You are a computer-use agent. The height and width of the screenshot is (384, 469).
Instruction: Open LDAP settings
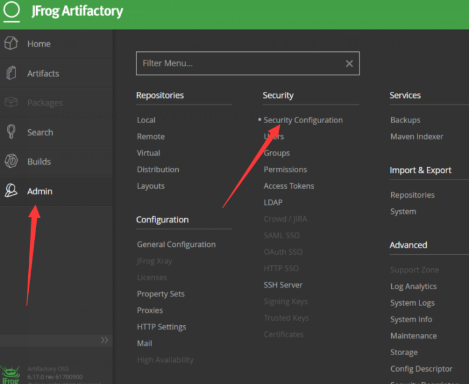tap(273, 202)
